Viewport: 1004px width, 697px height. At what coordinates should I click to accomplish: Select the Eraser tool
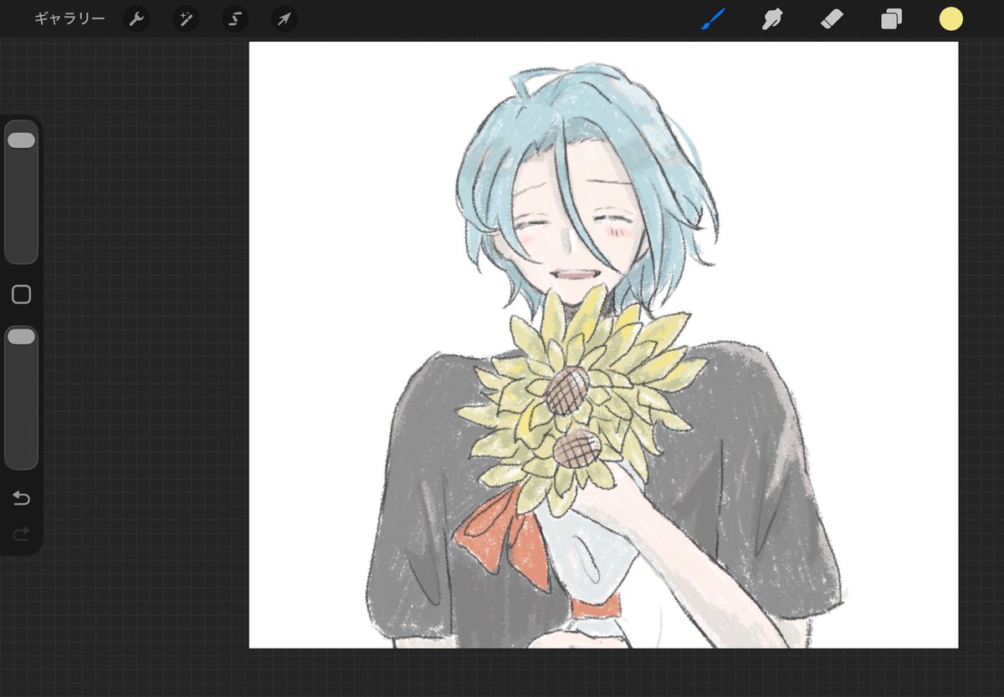point(832,19)
